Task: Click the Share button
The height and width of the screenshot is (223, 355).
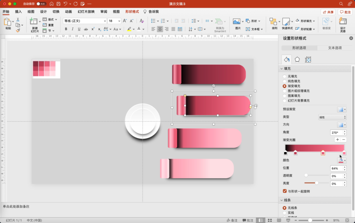Action: coord(328,12)
